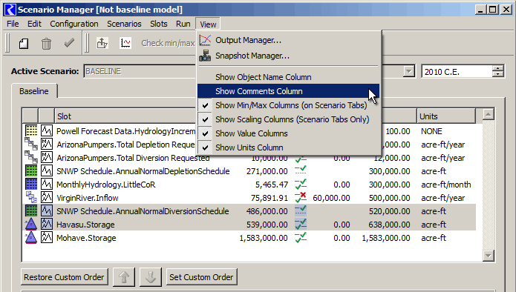Click the Scenario Manager application title bar icon
The width and height of the screenshot is (516, 292).
click(10, 10)
